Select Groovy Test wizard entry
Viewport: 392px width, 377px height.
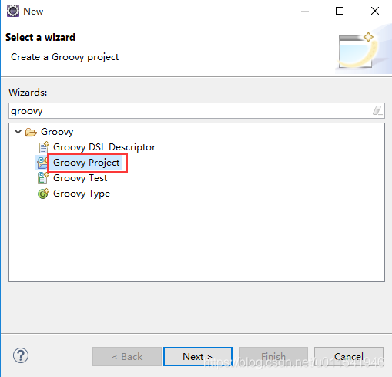80,178
